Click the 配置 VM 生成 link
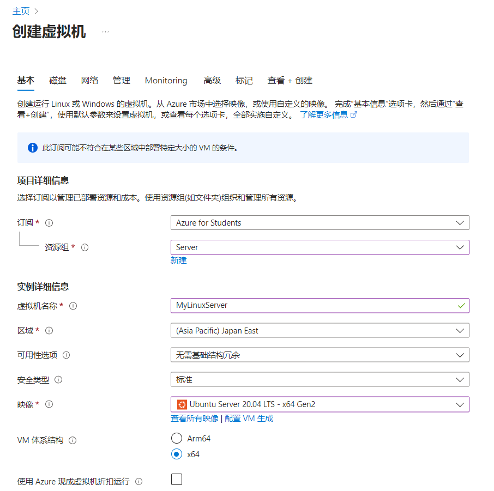494x491 pixels. click(x=249, y=419)
